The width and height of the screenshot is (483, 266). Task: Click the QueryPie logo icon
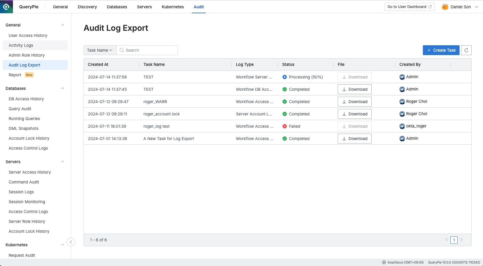[6, 6]
